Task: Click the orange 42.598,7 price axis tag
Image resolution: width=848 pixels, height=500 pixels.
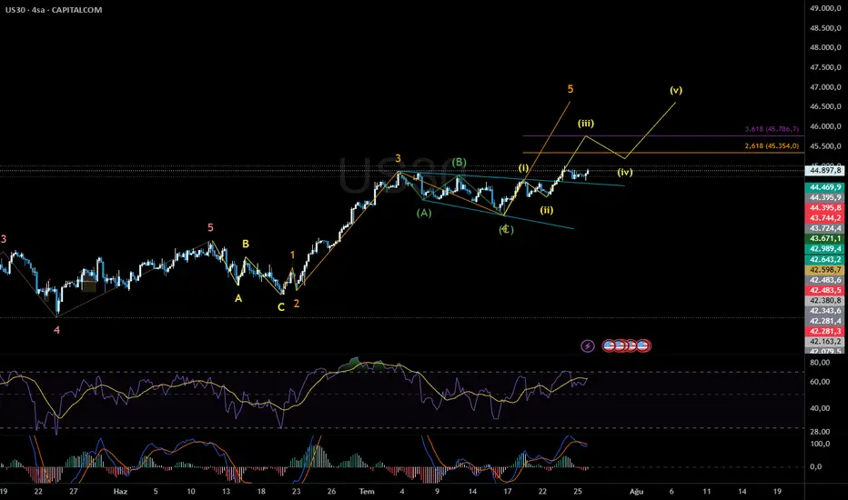Action: [x=824, y=269]
